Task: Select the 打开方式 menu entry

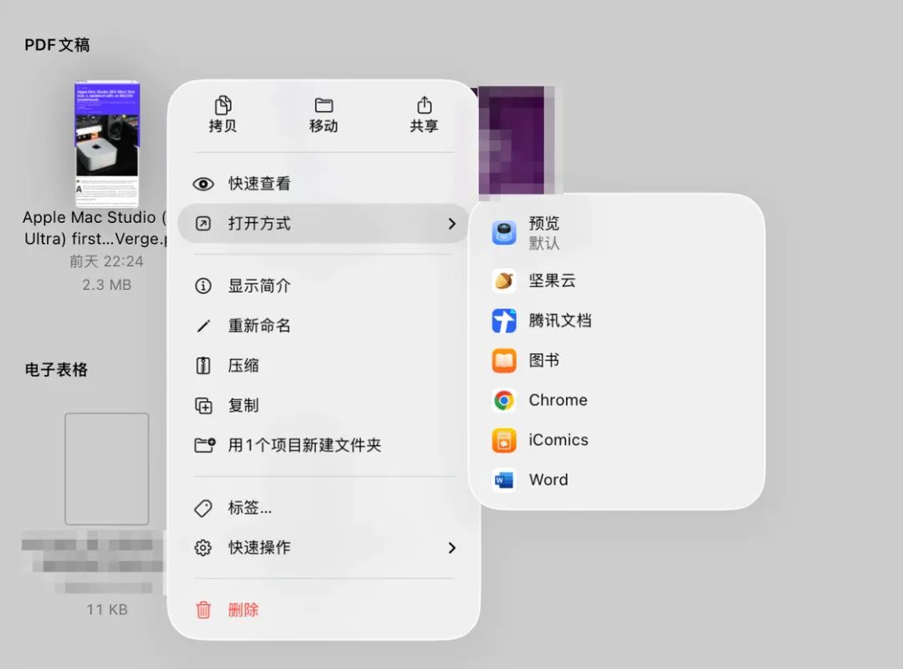Action: pyautogui.click(x=324, y=224)
